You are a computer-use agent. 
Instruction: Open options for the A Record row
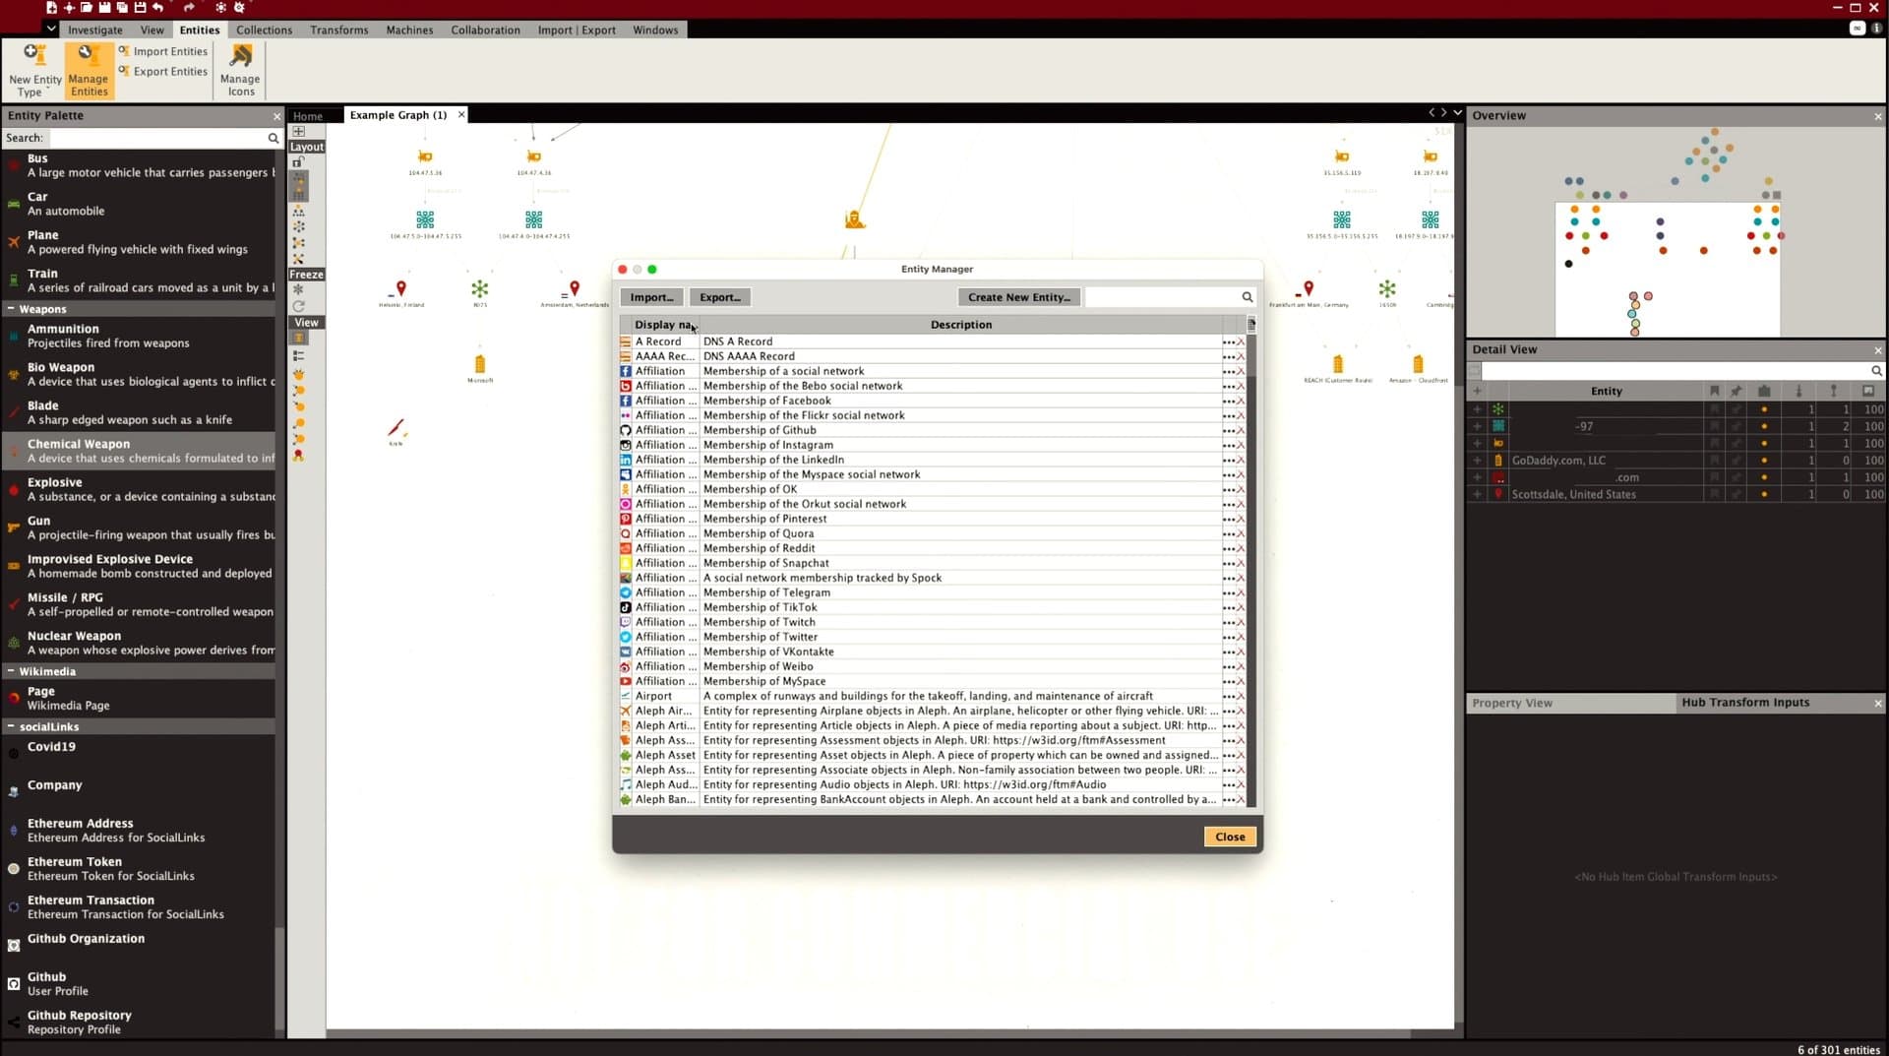pyautogui.click(x=1228, y=342)
